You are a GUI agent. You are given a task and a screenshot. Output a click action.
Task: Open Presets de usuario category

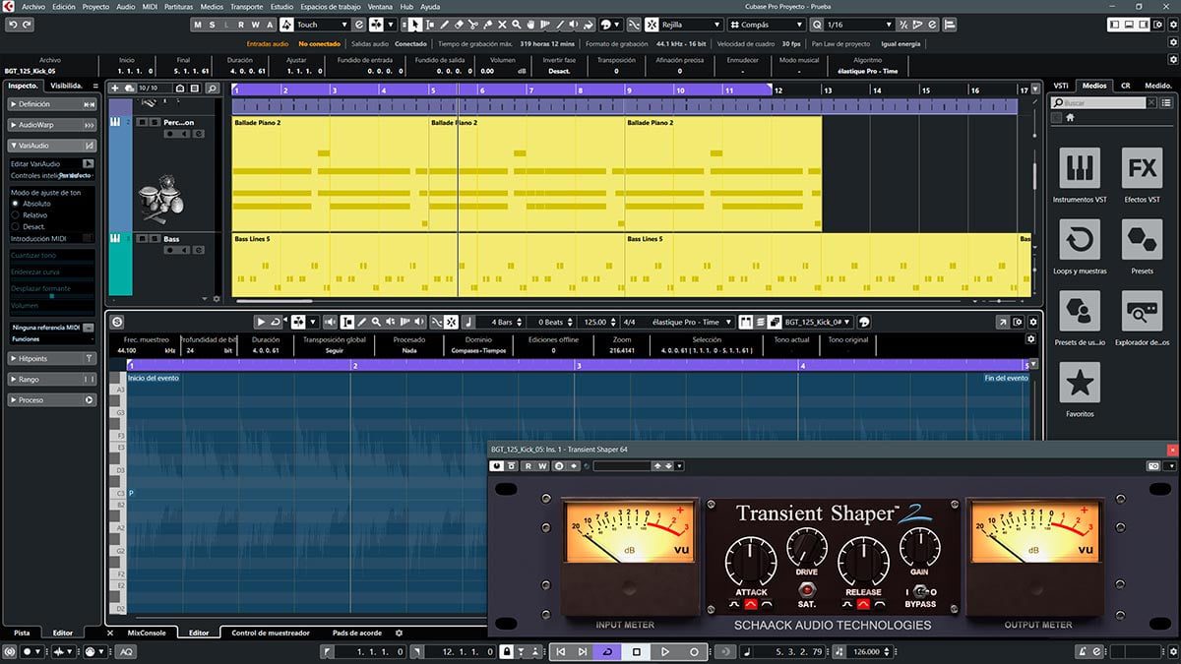pos(1080,311)
